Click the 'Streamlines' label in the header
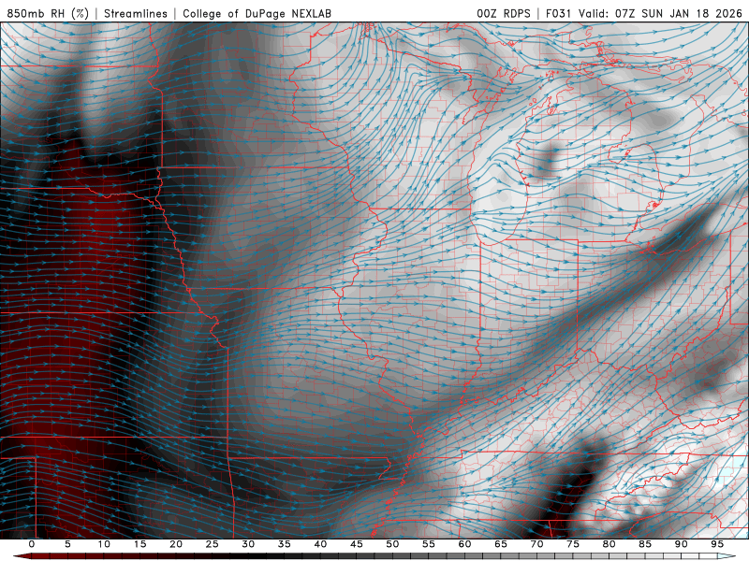The image size is (749, 561). (x=136, y=13)
